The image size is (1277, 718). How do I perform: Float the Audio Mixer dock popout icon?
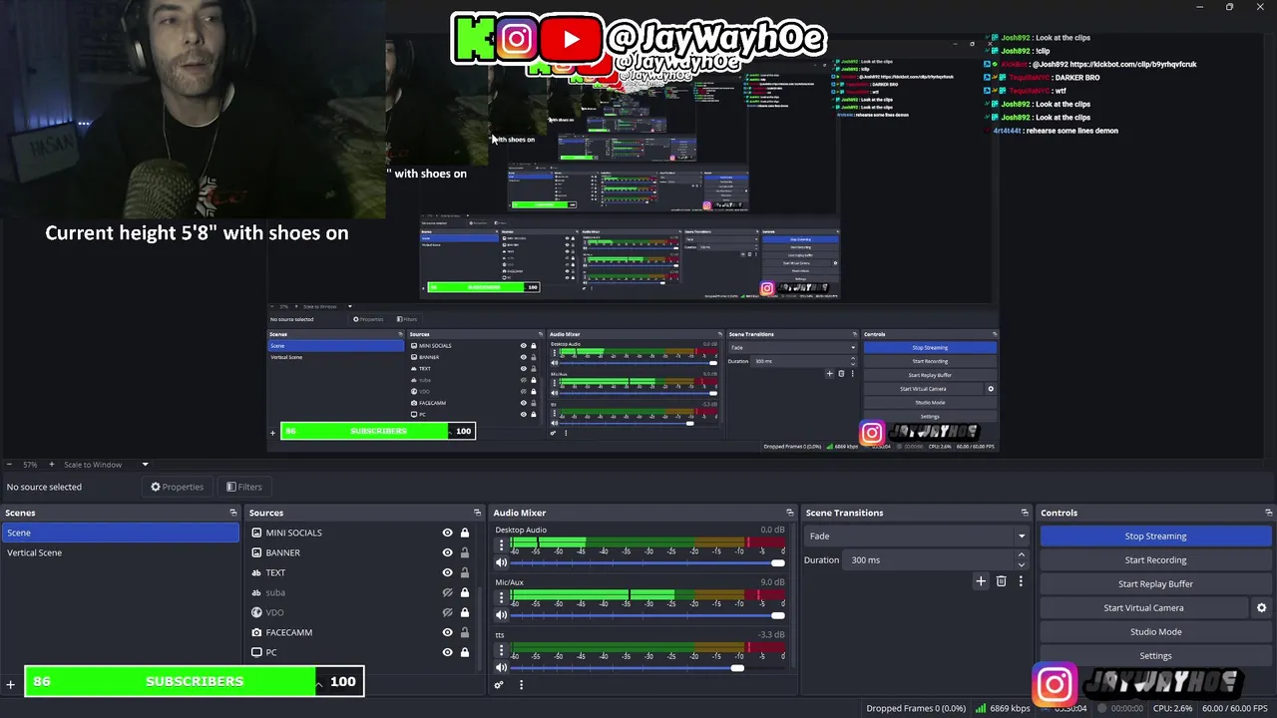789,513
